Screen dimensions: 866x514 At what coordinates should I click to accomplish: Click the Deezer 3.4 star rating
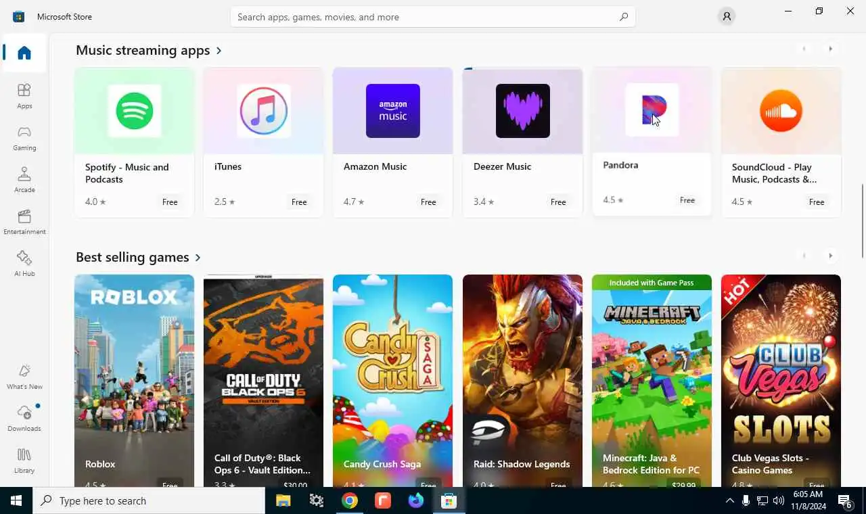point(484,202)
